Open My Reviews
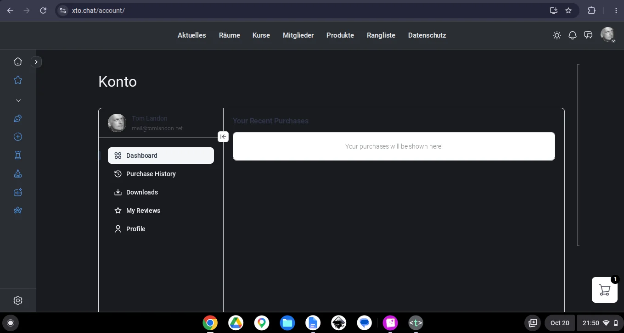This screenshot has width=624, height=333. [161, 211]
